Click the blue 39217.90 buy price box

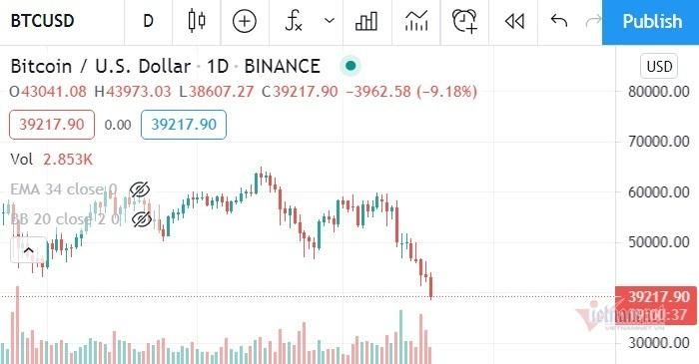coord(184,125)
